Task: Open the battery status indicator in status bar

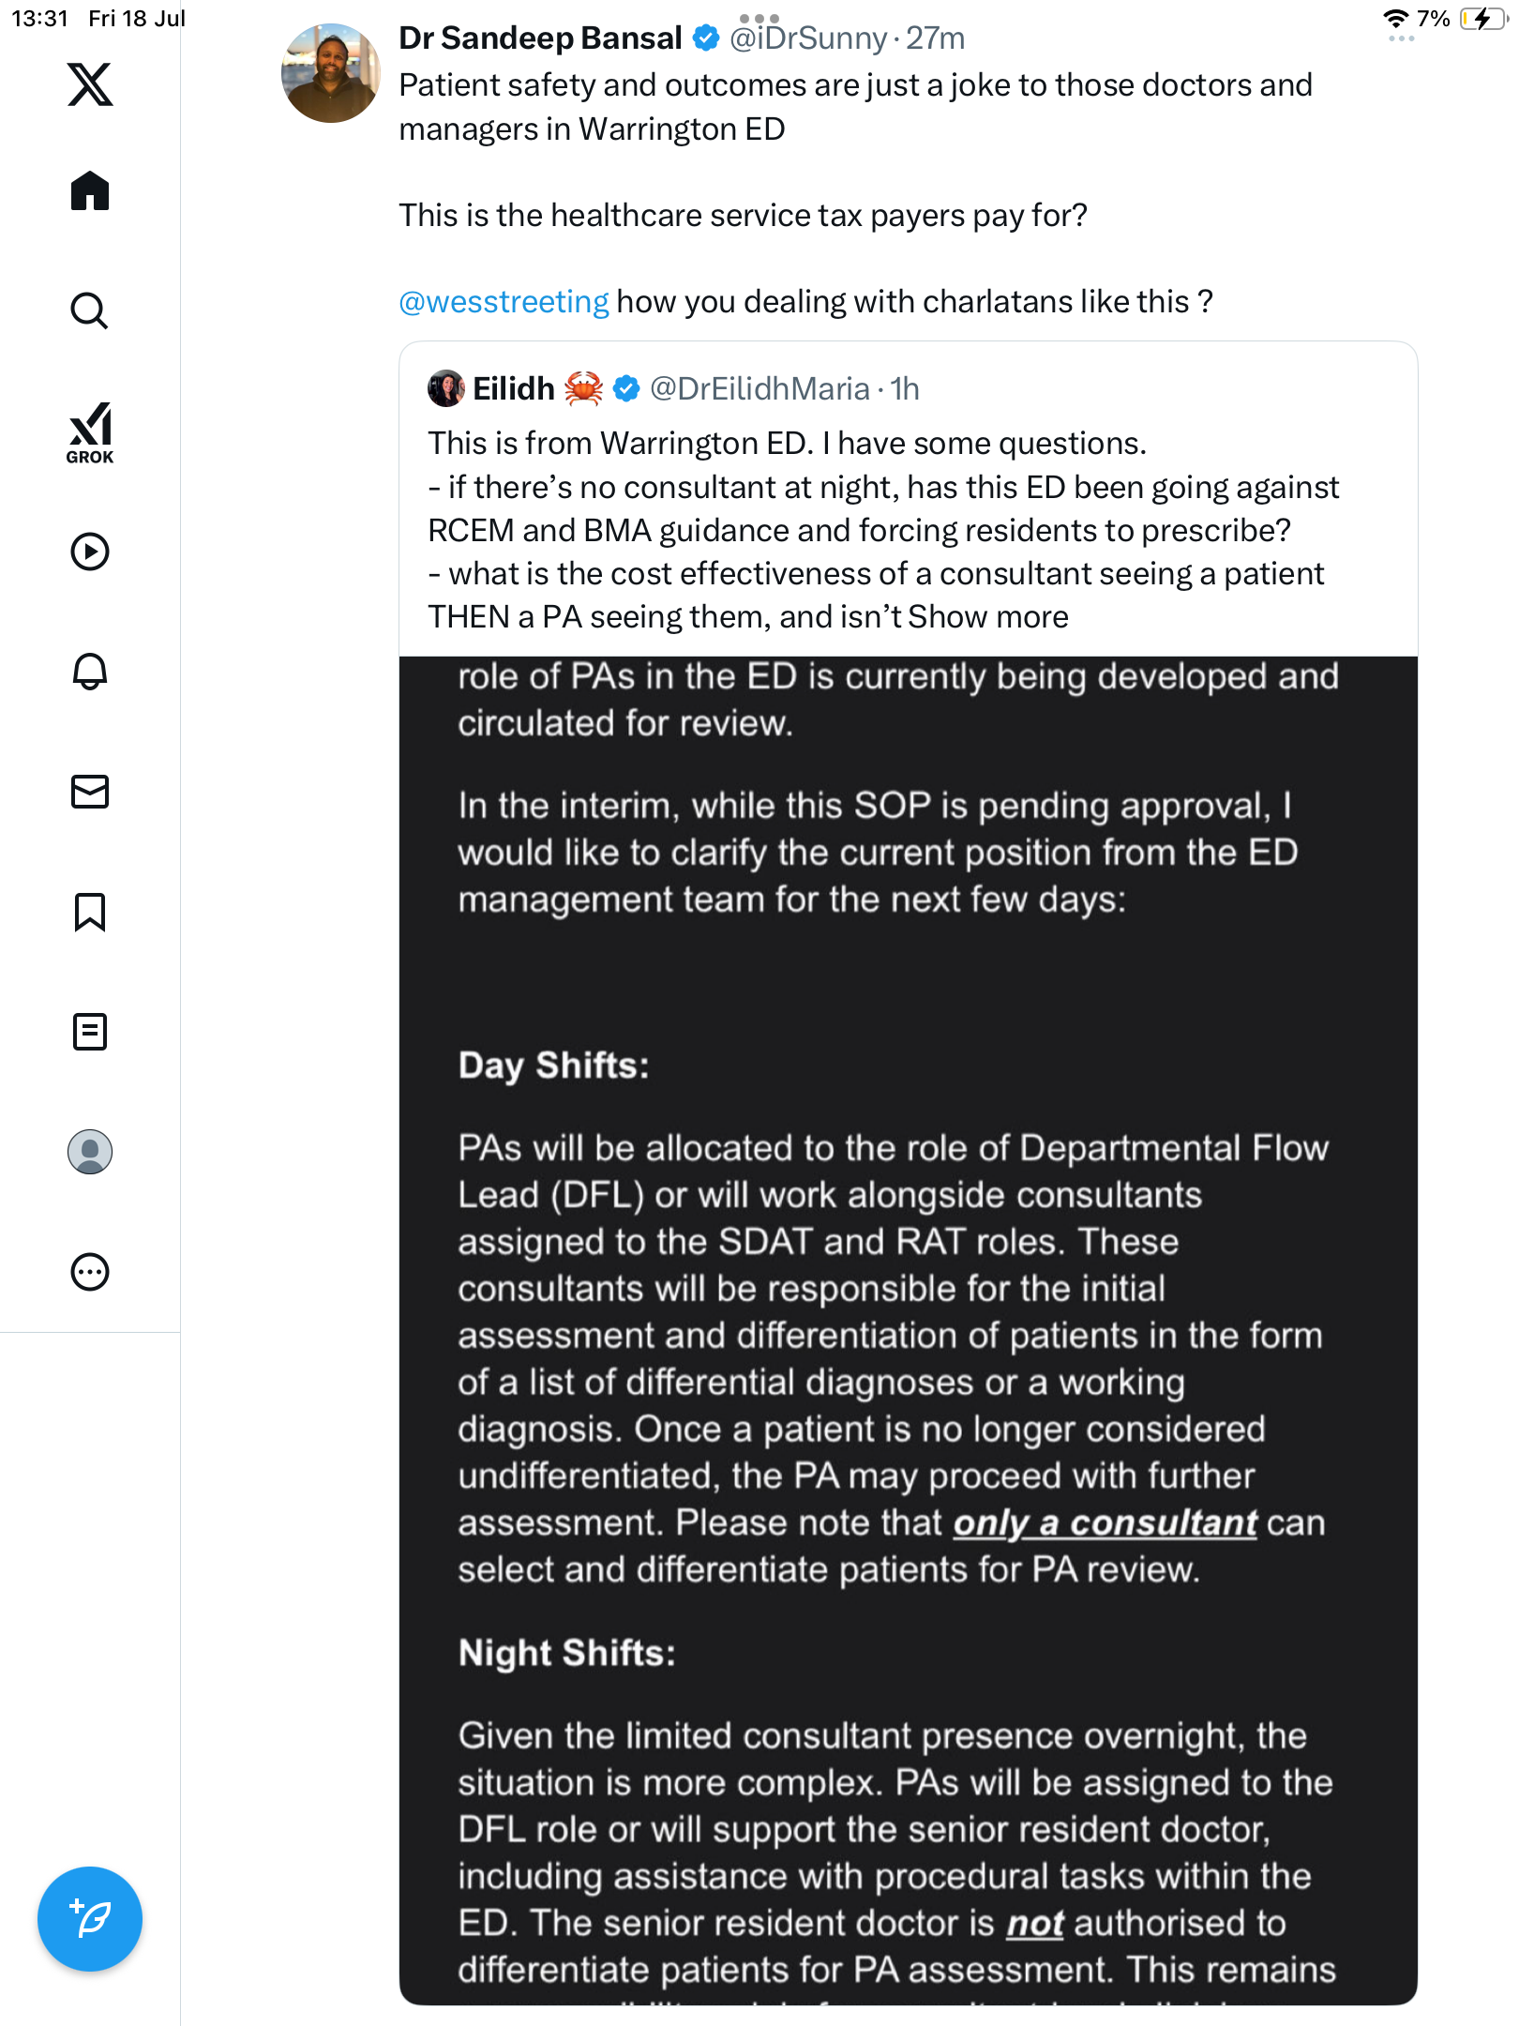Action: tap(1484, 19)
